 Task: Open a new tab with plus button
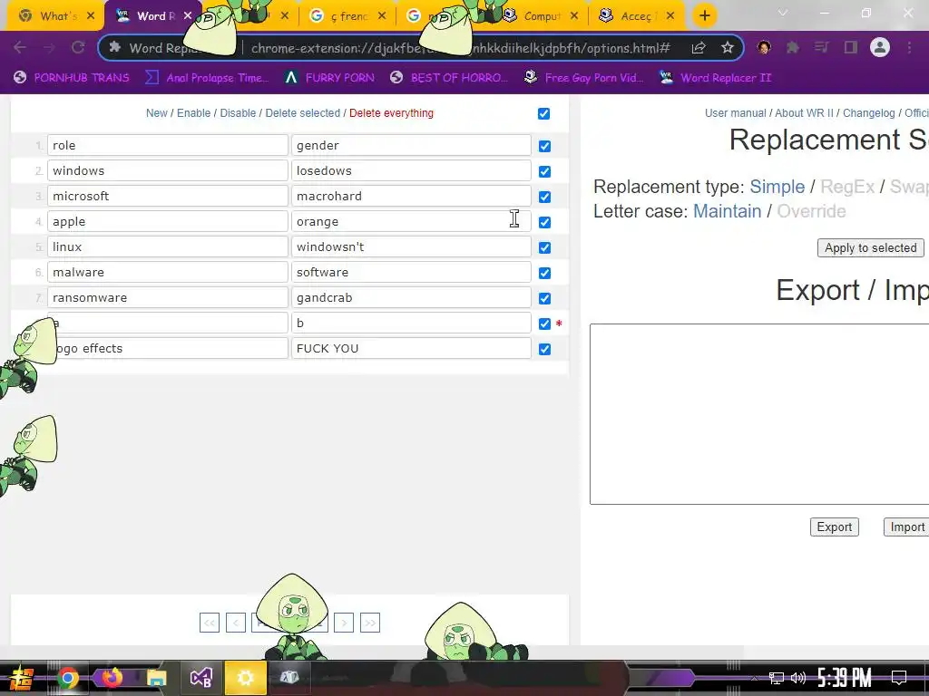[704, 15]
